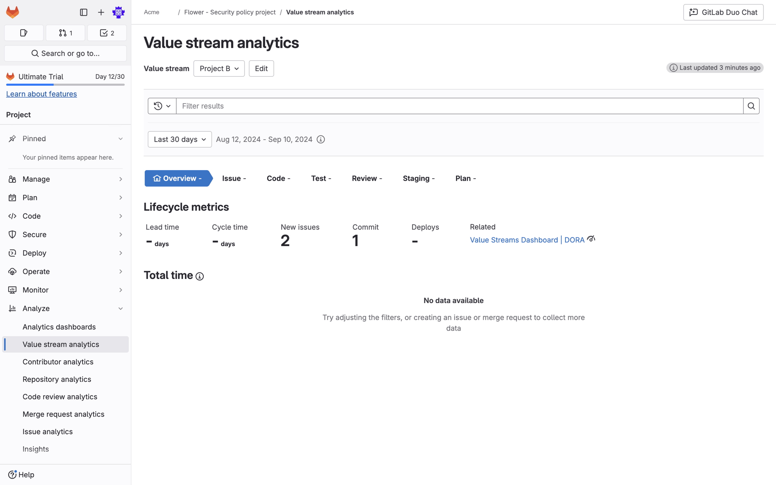Open Merge request analytics in sidebar
776x485 pixels.
point(65,414)
